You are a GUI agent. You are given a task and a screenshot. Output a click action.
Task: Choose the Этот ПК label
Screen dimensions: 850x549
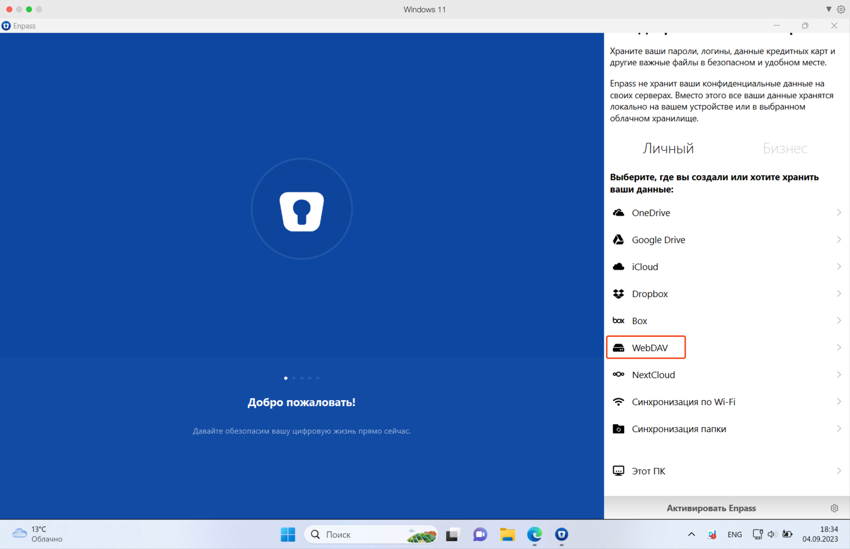point(648,471)
